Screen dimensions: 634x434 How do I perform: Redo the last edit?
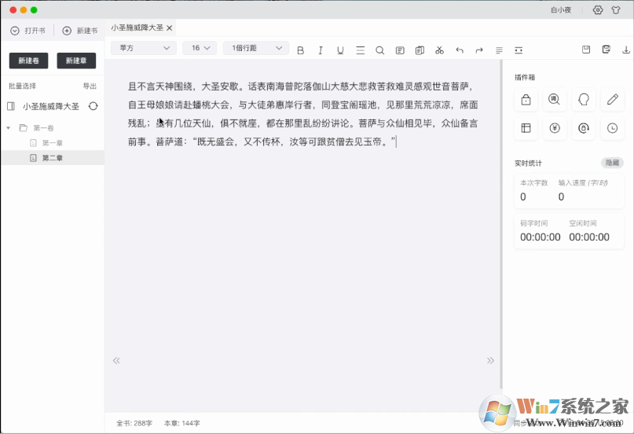point(479,50)
